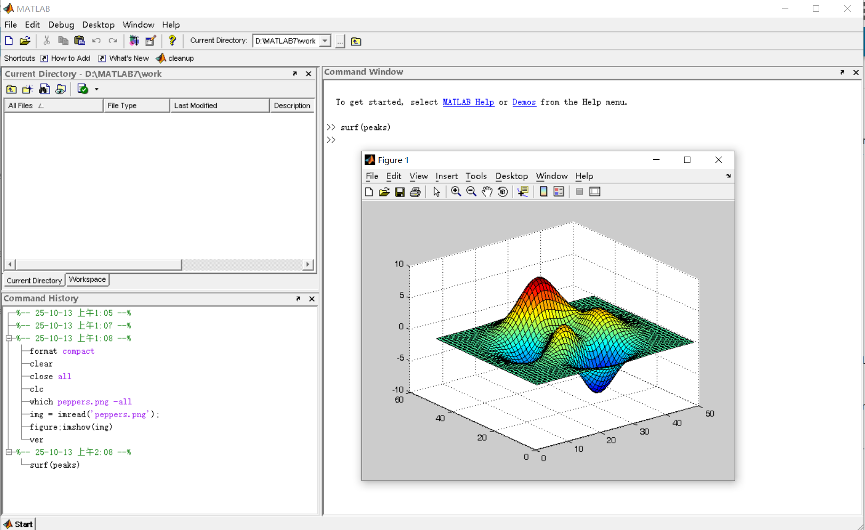Launch GUIDE from the main toolbar icon
Viewport: 865px width, 530px height.
tap(151, 40)
